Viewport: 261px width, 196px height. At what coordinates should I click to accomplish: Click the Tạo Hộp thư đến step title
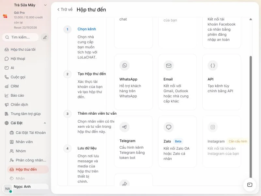tap(92, 74)
